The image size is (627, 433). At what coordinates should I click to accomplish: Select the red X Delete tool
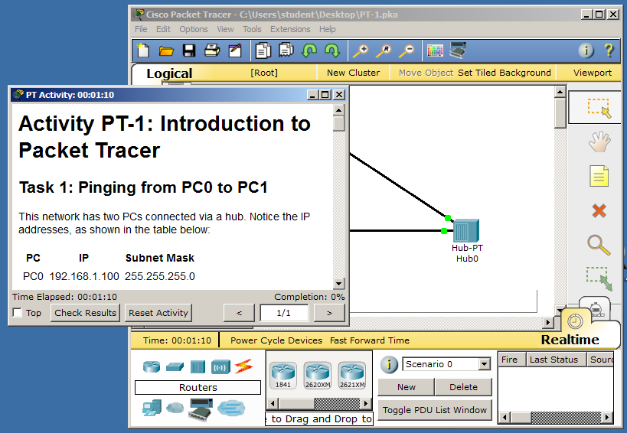click(599, 210)
